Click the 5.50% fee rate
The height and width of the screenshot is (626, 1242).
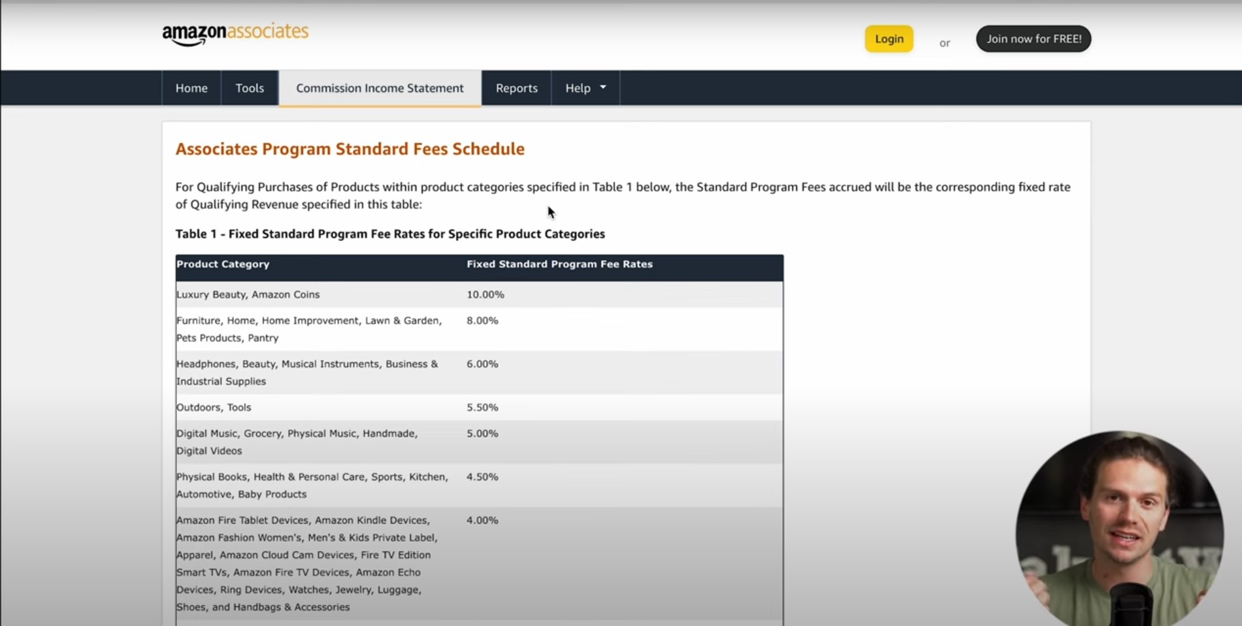click(x=482, y=407)
